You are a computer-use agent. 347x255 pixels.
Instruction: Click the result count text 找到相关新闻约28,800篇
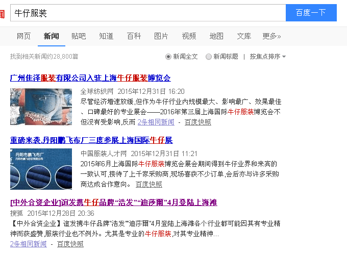44,57
